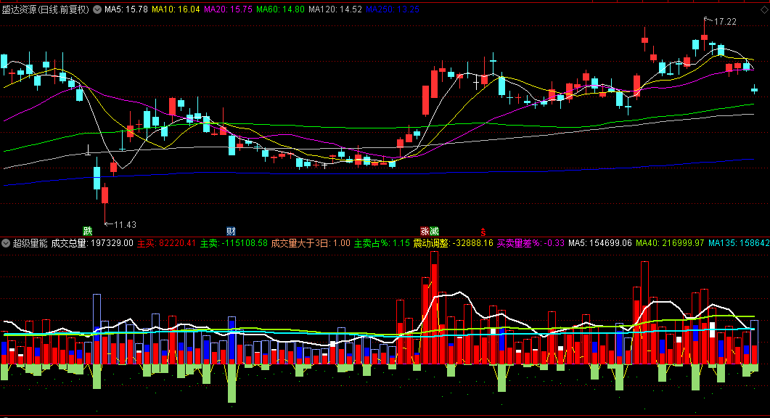
Task: Select the 盛达资源(日线.前复权) chart title
Action: pos(46,9)
